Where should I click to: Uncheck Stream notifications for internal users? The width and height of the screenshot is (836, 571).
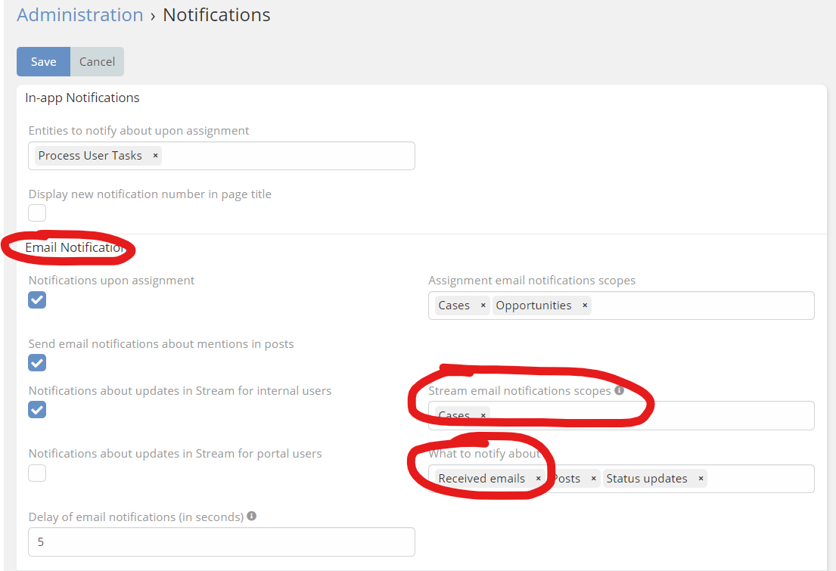pos(37,410)
